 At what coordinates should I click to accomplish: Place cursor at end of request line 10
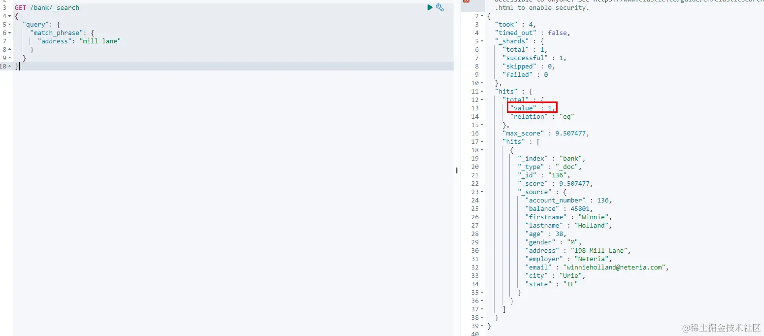tap(19, 67)
